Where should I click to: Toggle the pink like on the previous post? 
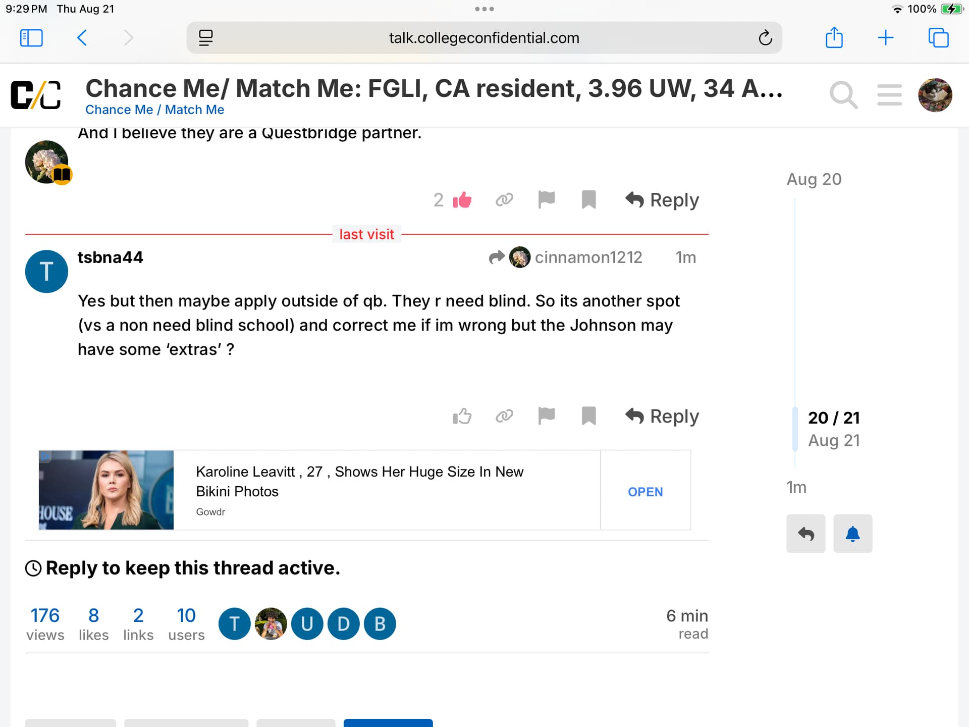click(x=462, y=200)
